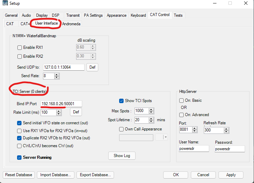The height and width of the screenshot is (183, 254).
Task: Decrease the Max Spots spinner value
Action: tap(152, 112)
